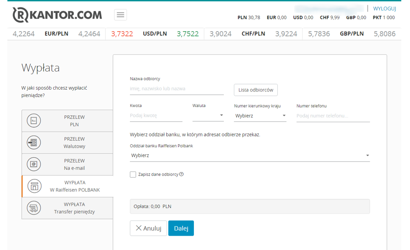Open WYPŁATA Transfer pieniędzy tab label
The image size is (410, 250).
[74, 208]
